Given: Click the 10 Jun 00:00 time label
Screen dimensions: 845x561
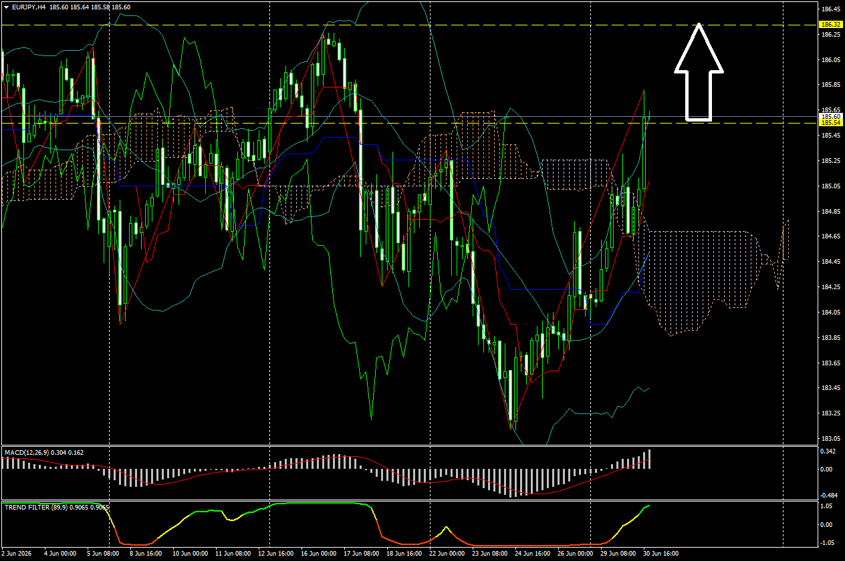Looking at the screenshot, I should click(189, 554).
